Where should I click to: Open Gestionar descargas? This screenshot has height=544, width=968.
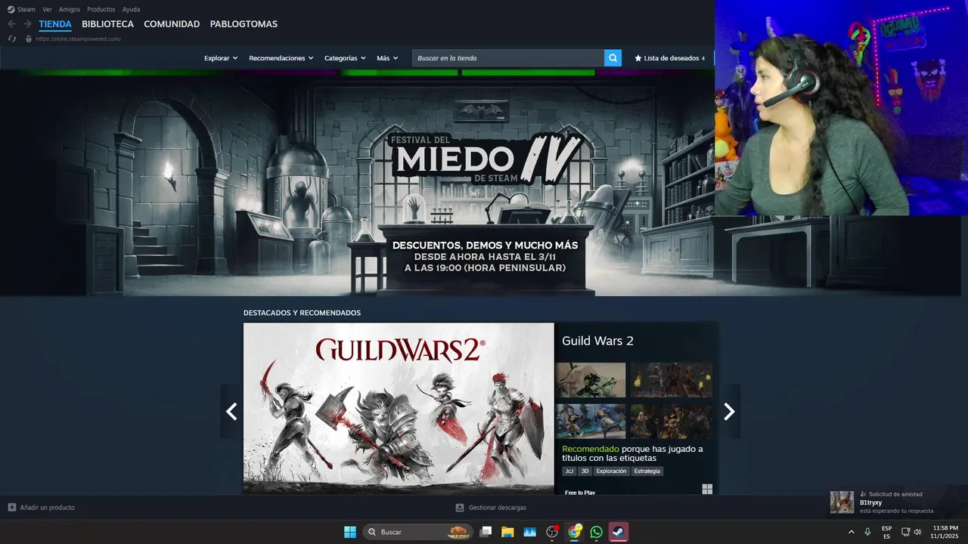pos(491,508)
